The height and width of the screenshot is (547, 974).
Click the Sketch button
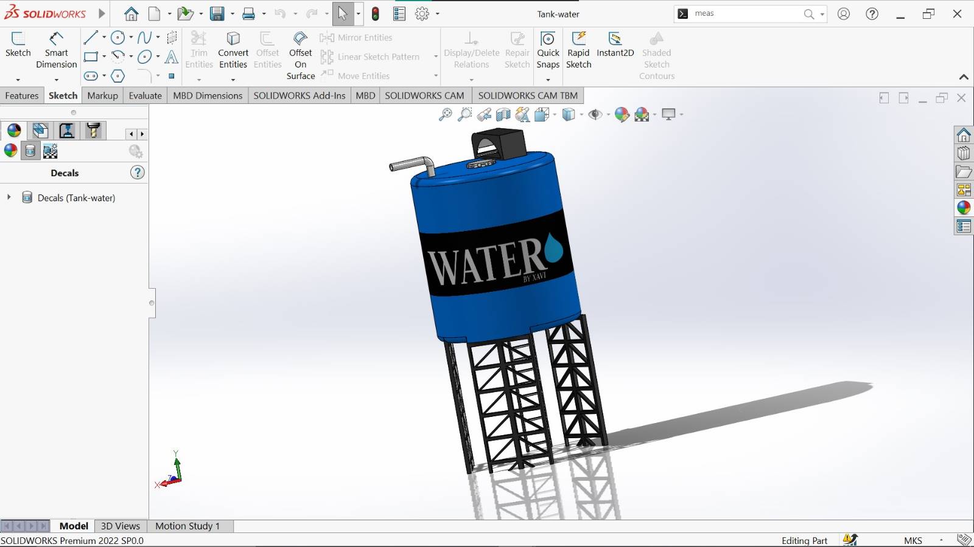pos(18,45)
